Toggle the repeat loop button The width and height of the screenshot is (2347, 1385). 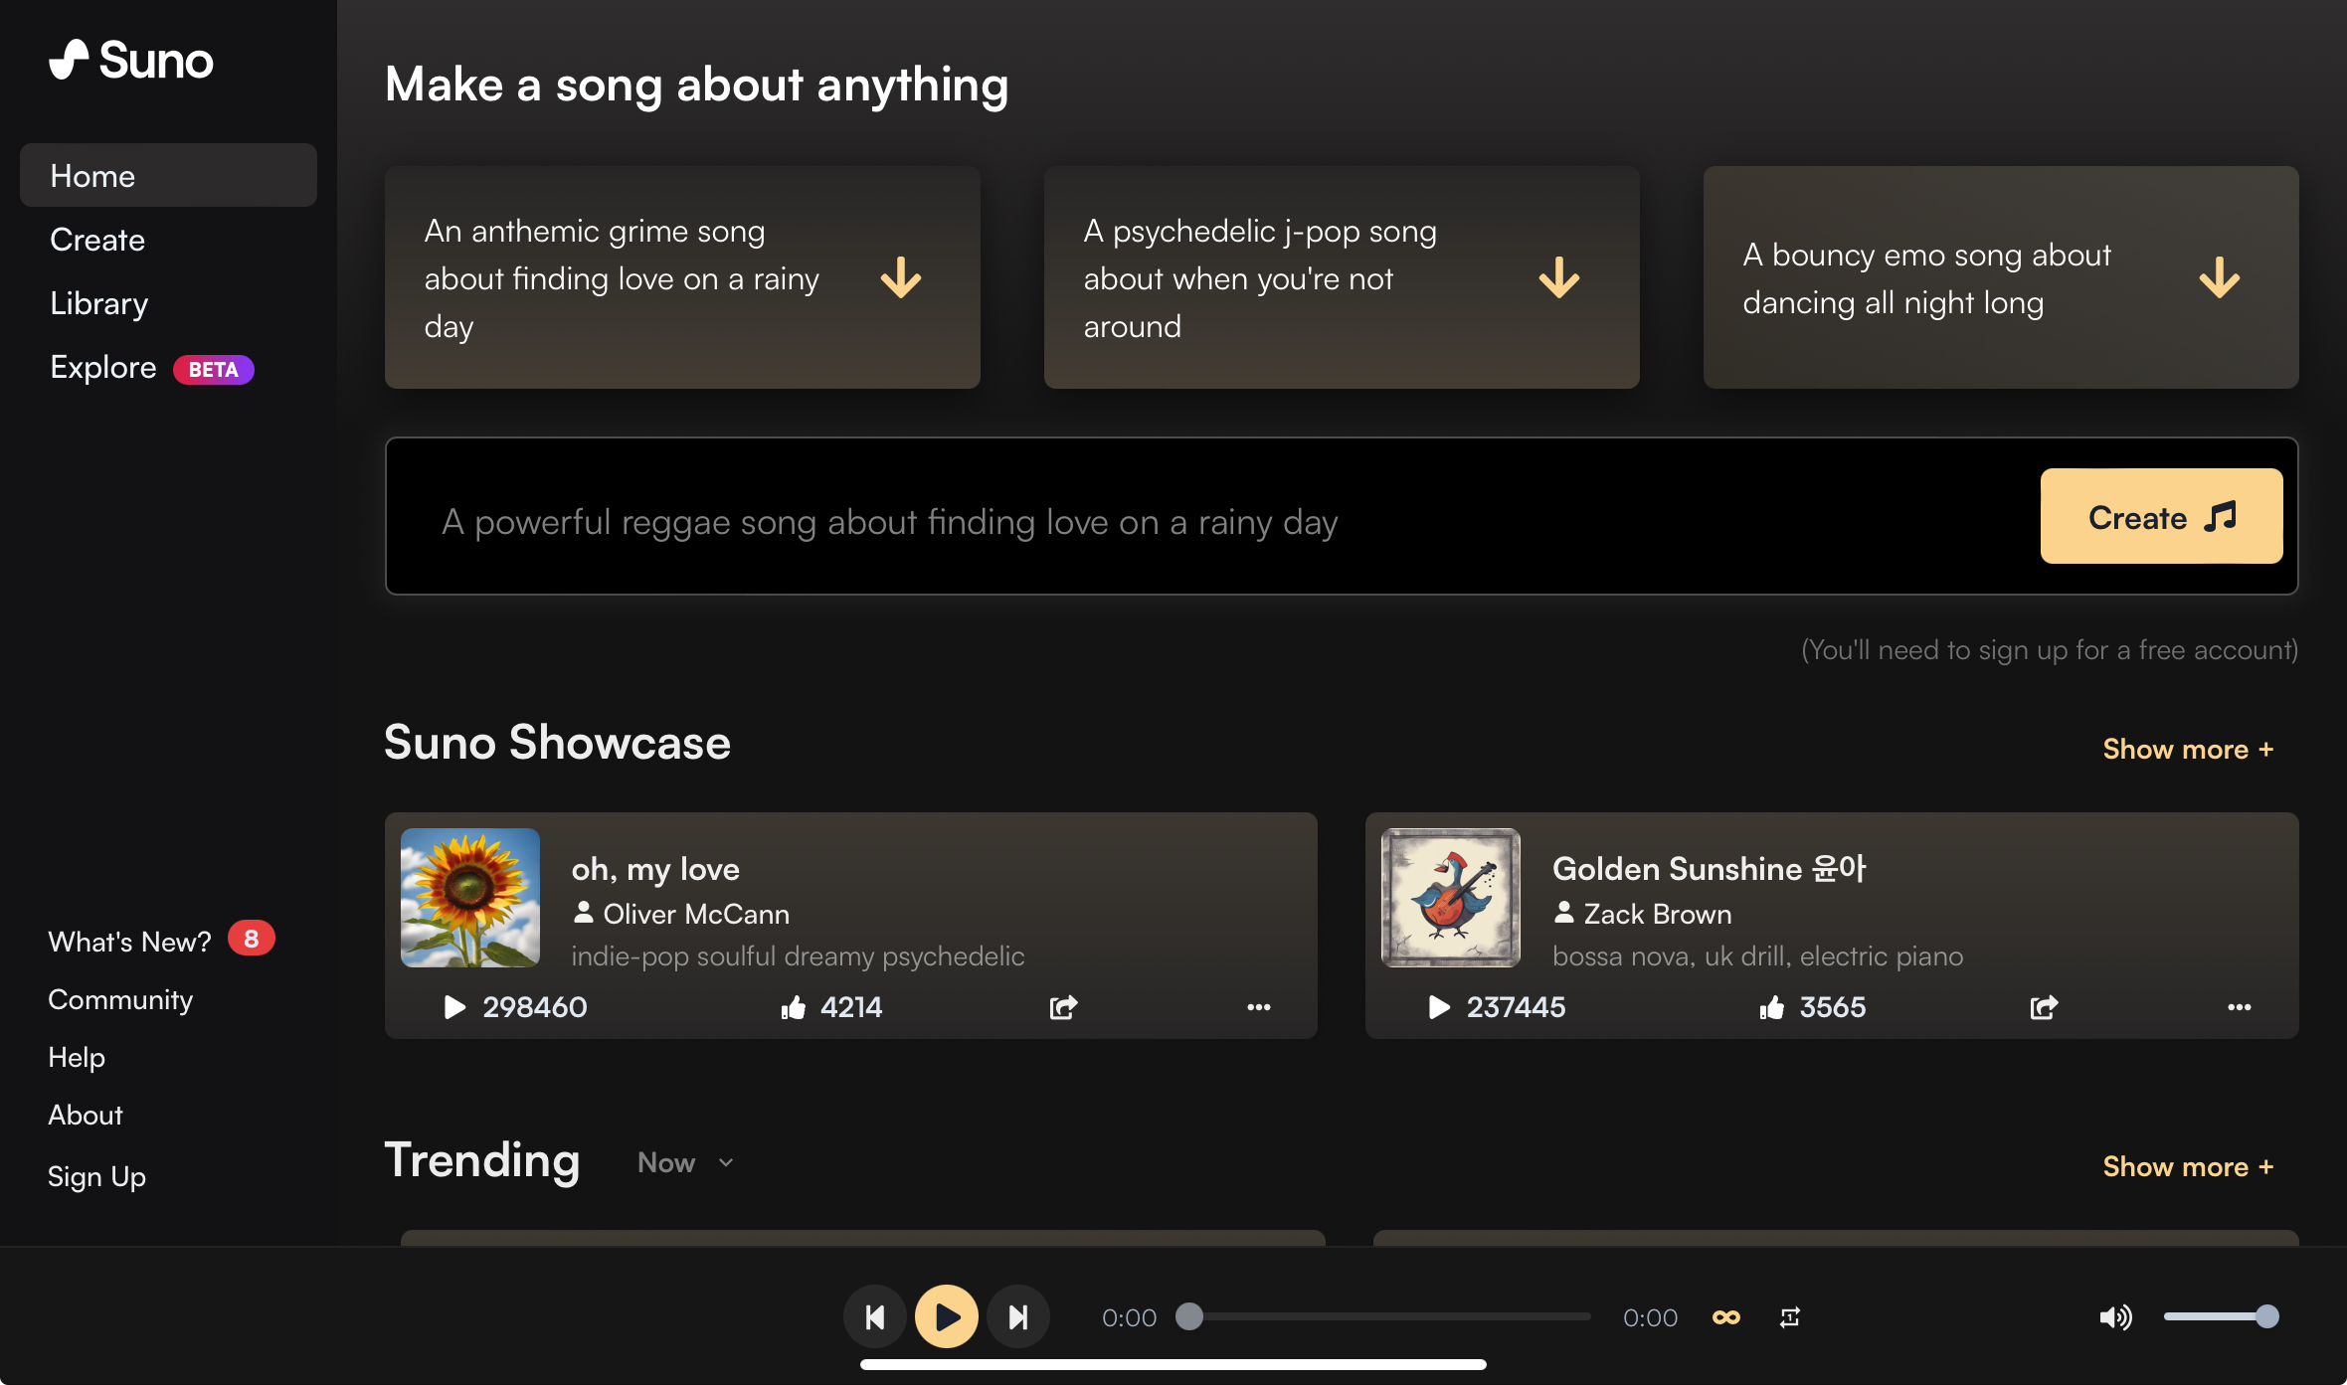coord(1790,1317)
